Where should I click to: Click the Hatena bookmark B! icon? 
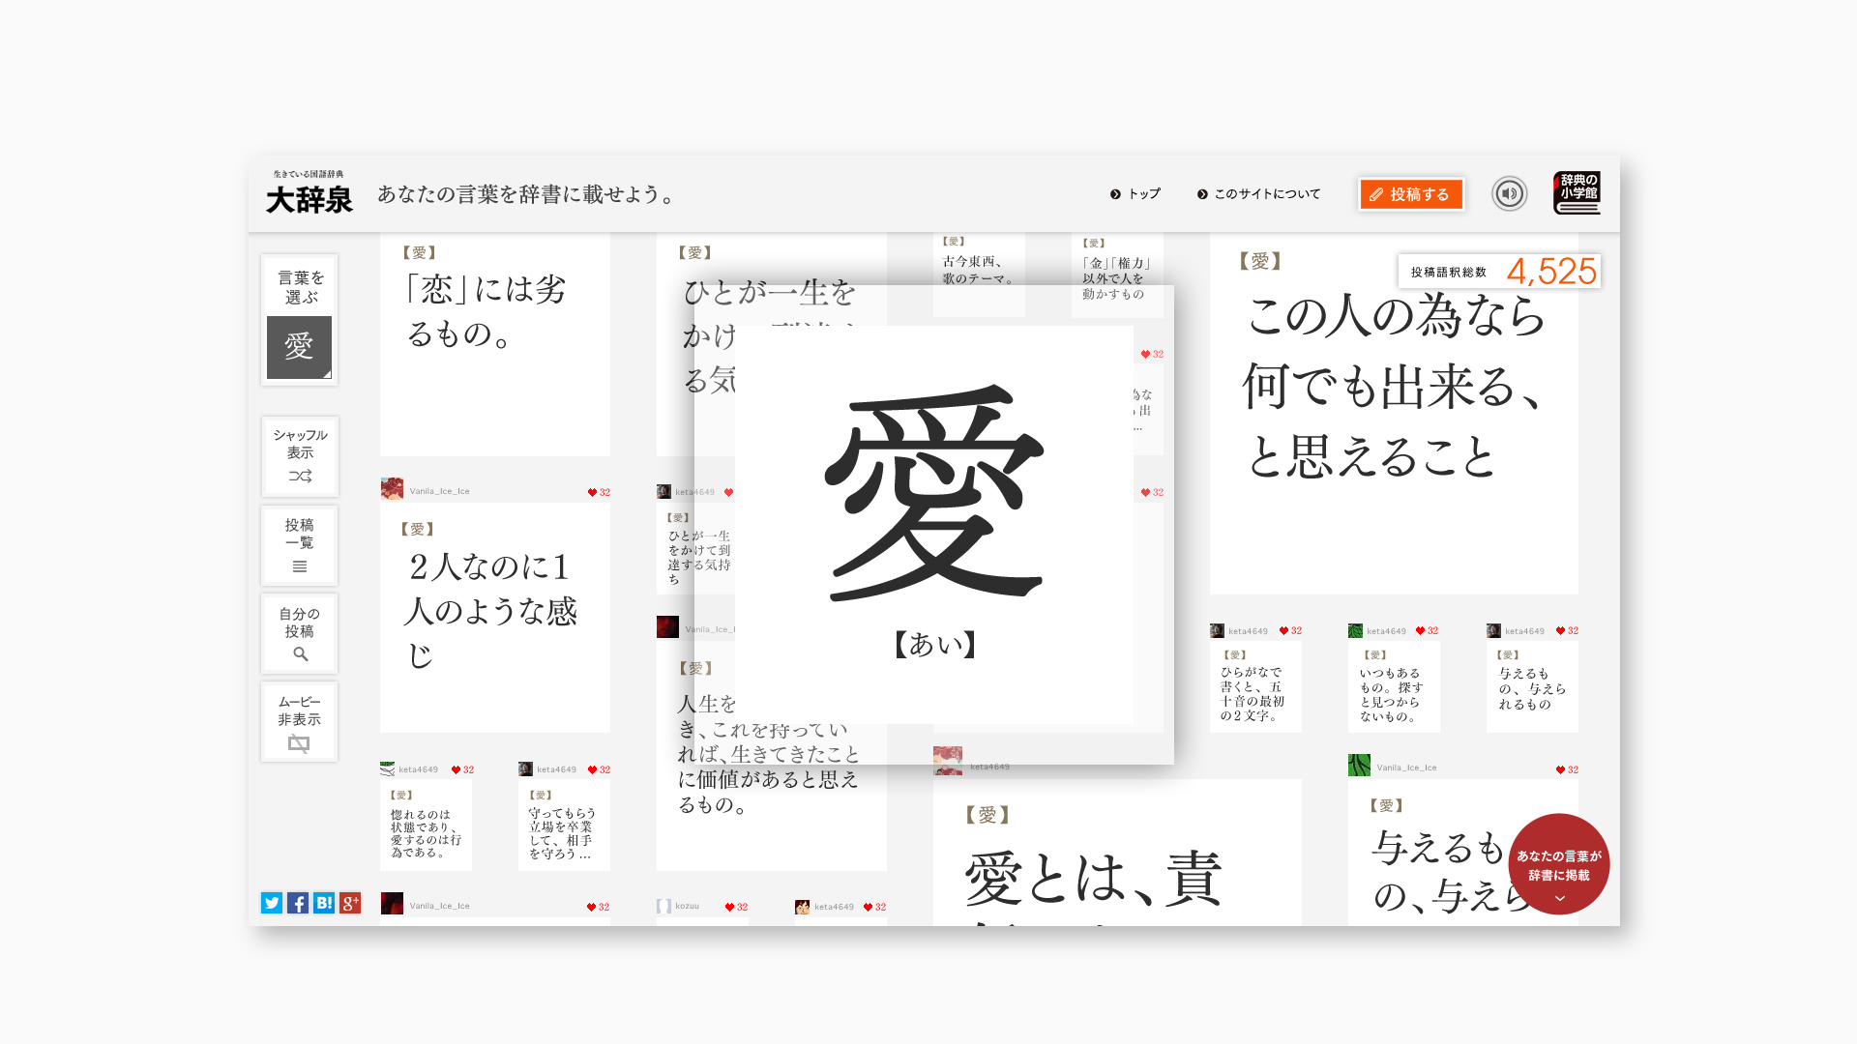point(324,903)
